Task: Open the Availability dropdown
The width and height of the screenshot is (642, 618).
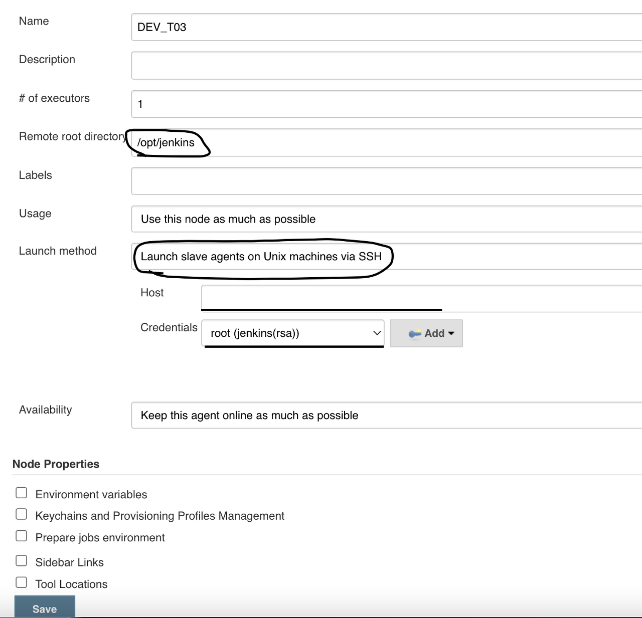Action: [387, 416]
